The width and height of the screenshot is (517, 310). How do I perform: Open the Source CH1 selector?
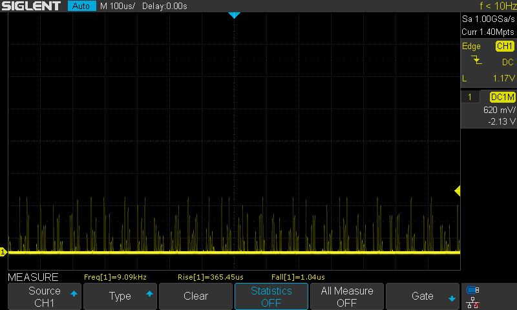click(45, 296)
